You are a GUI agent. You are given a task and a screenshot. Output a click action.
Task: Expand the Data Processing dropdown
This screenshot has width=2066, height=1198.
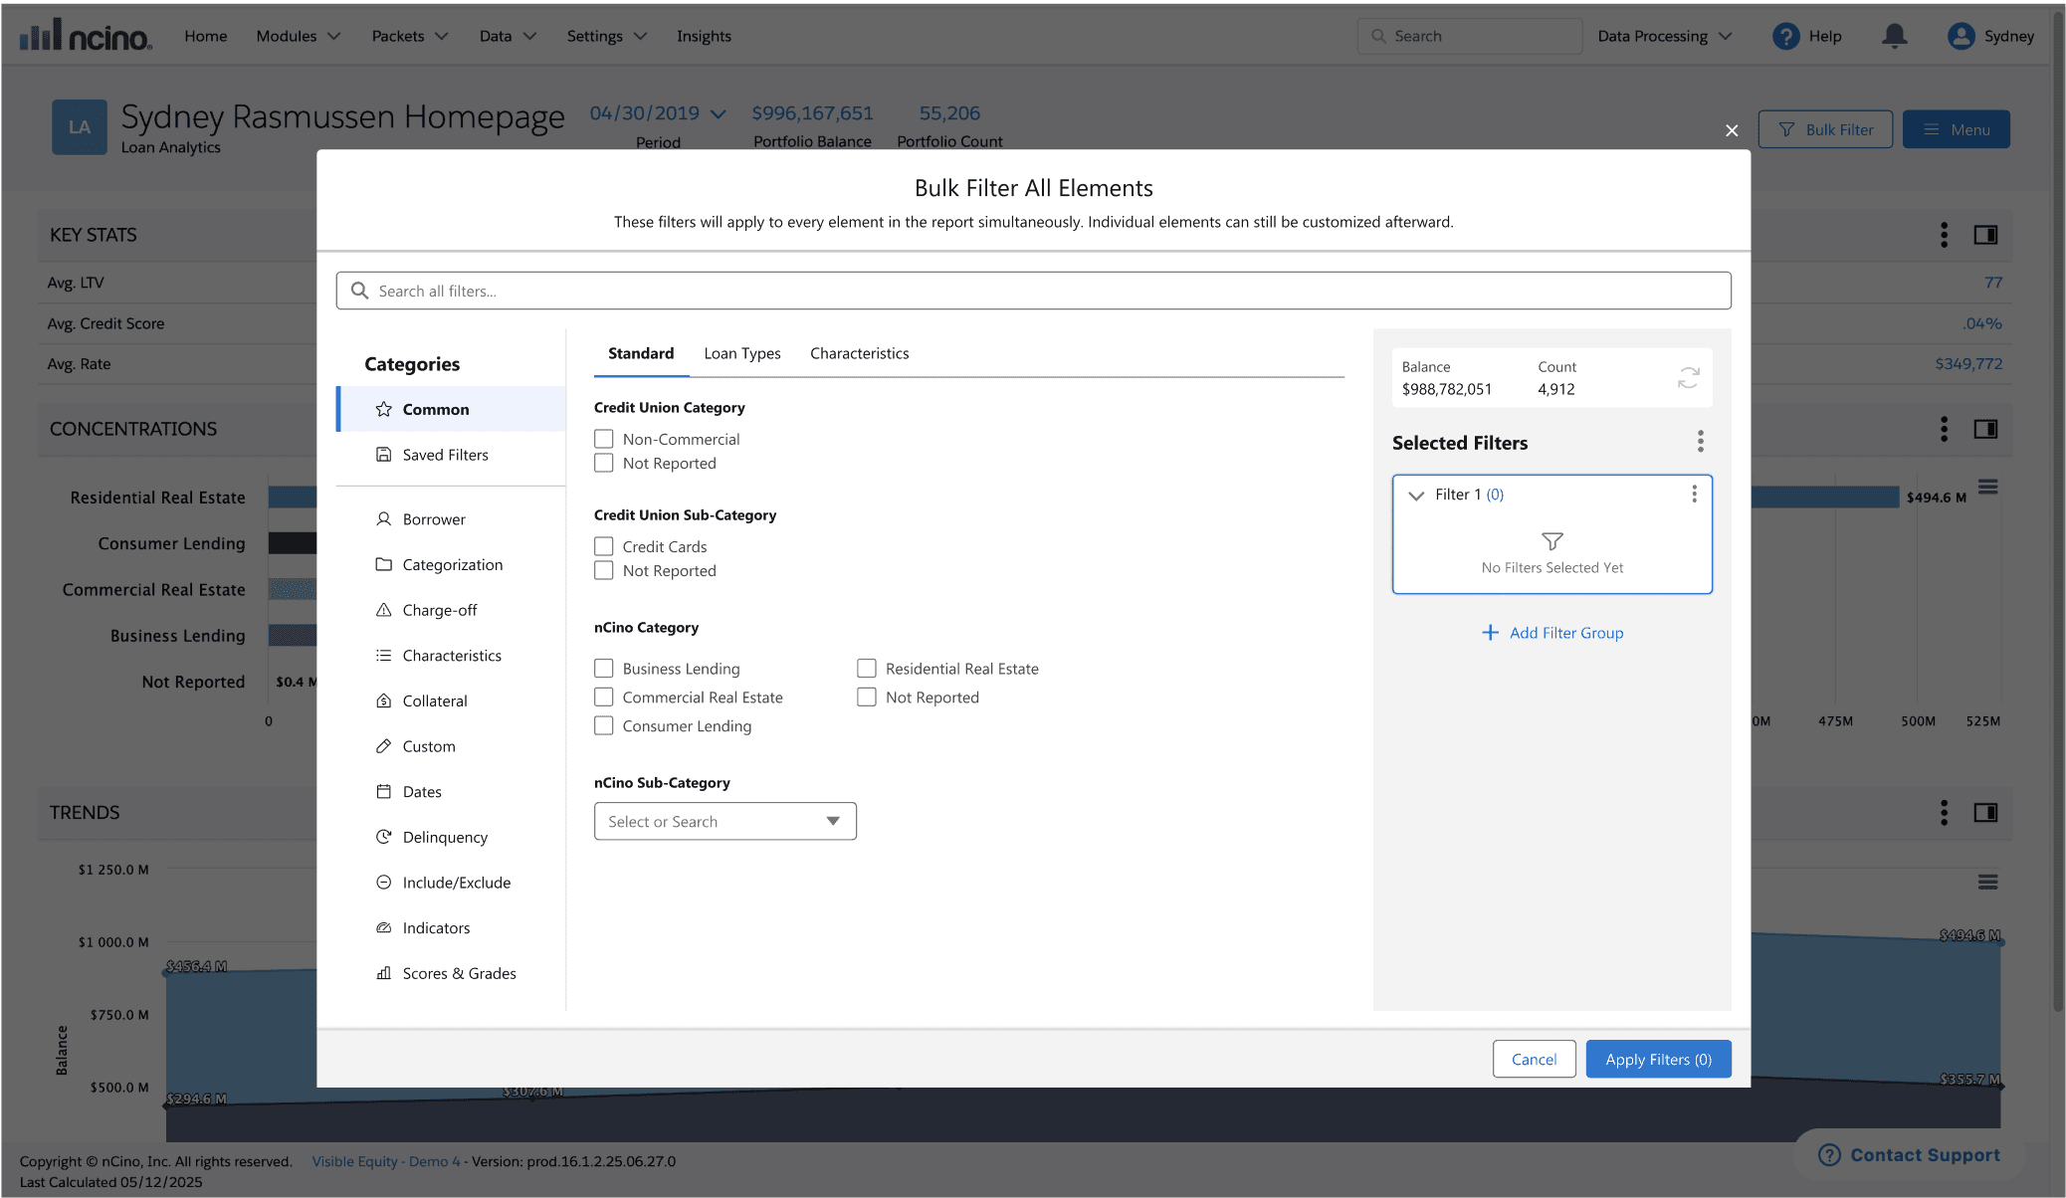click(x=1664, y=36)
